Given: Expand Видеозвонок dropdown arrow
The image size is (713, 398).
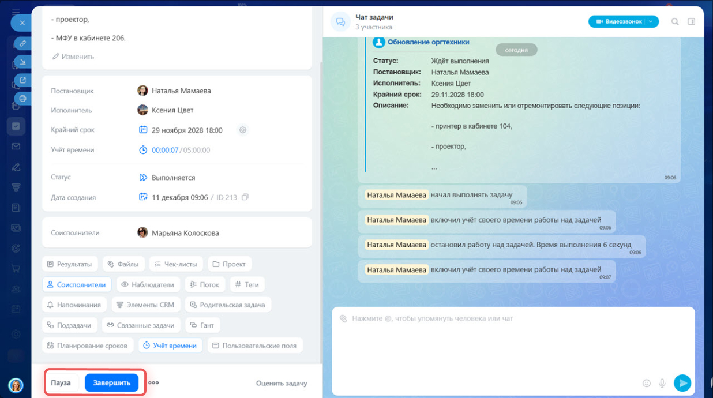Looking at the screenshot, I should tap(651, 21).
